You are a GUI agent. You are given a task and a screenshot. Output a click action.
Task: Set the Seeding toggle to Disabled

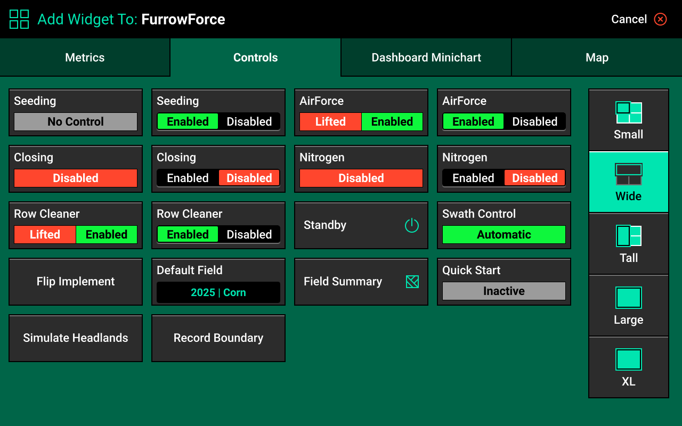click(x=249, y=121)
